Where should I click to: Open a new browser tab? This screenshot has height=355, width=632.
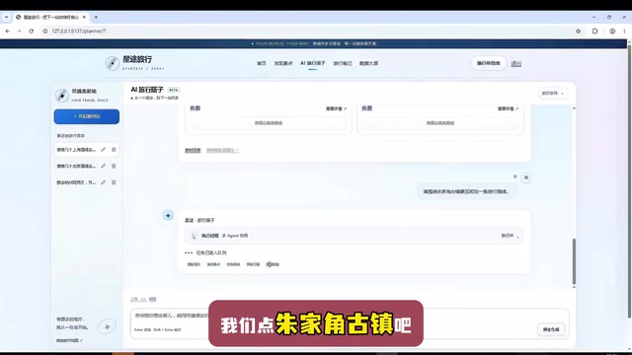click(96, 18)
